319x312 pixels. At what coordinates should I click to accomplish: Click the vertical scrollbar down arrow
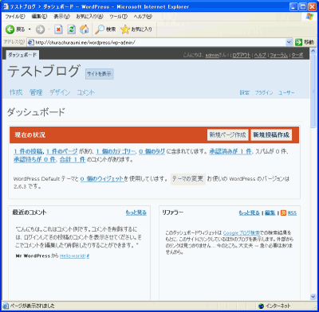pos(313,297)
